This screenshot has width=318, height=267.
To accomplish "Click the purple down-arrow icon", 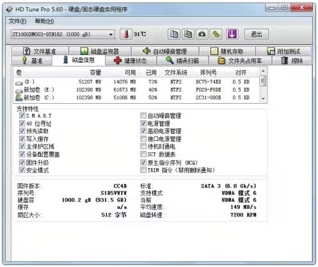I will pyautogui.click(x=232, y=34).
